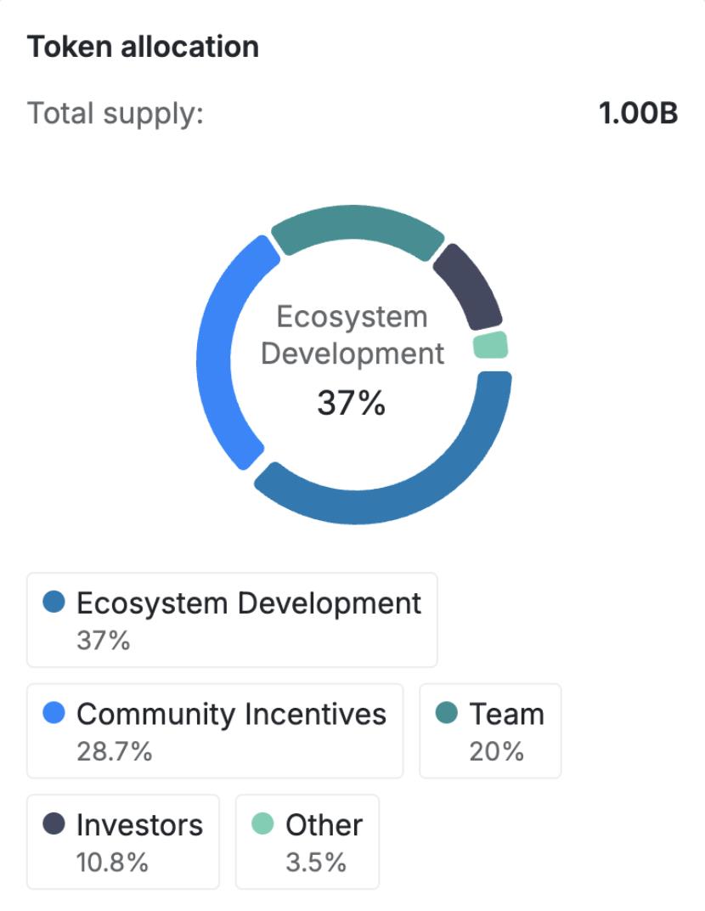Image resolution: width=705 pixels, height=911 pixels.
Task: Click the 37% value in the chart center
Action: pyautogui.click(x=352, y=404)
